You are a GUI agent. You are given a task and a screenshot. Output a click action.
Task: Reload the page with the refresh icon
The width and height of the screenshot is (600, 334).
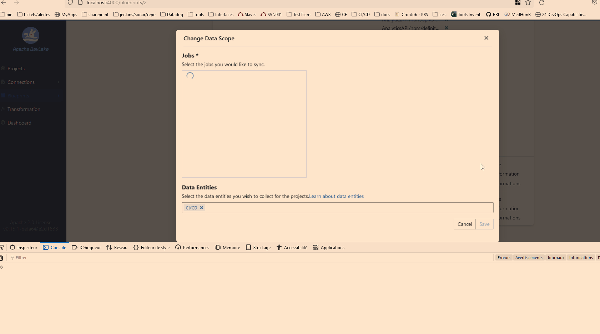click(x=542, y=3)
